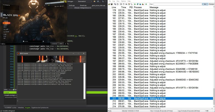The width and height of the screenshot is (215, 112).
Task: Select log line 200 with checksum 634452BE
Action: [x=162, y=69]
